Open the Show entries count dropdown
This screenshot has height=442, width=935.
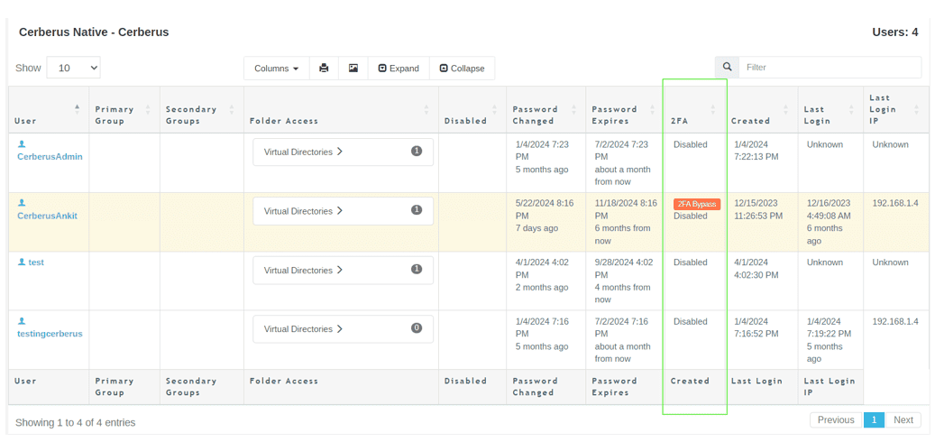73,68
